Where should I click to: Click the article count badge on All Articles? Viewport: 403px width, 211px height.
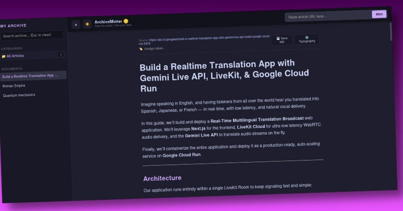pos(61,54)
